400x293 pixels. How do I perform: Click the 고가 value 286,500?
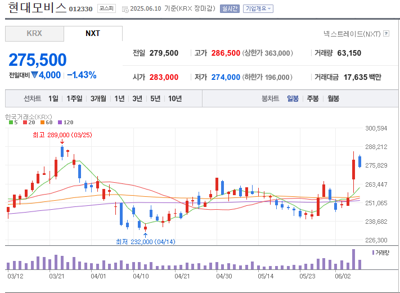click(x=226, y=53)
